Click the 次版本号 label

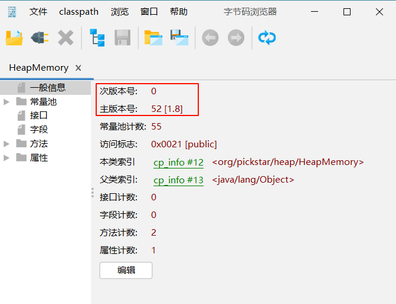[x=119, y=91]
